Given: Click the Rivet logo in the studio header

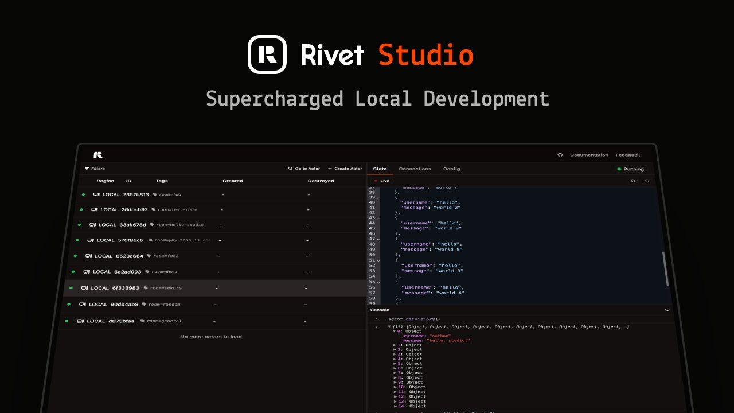Looking at the screenshot, I should click(x=98, y=155).
